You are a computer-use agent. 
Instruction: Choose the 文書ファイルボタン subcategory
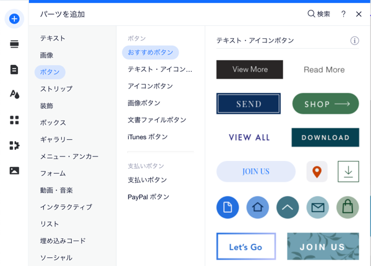tap(157, 120)
